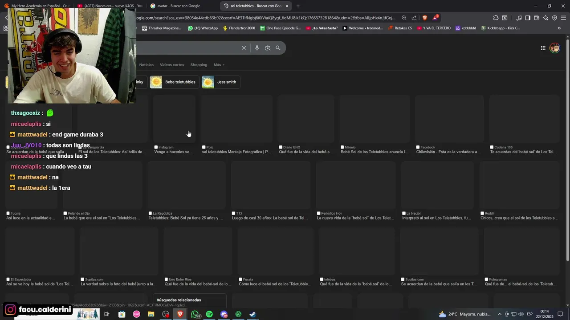The image size is (570, 320).
Task: Toggle the browser sidebar panel icon
Action: 528,18
